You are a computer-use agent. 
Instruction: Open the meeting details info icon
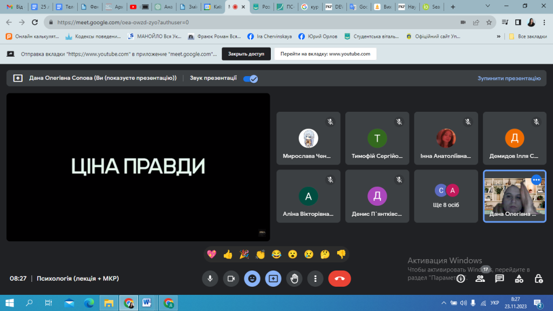tap(461, 279)
